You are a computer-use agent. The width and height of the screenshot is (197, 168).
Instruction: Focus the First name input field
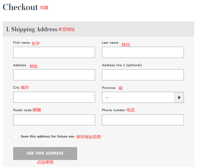[54, 52]
